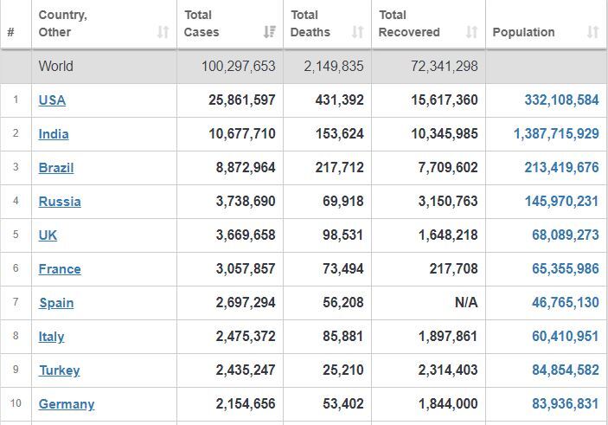Open the UK country link
608x425 pixels.
(x=48, y=235)
